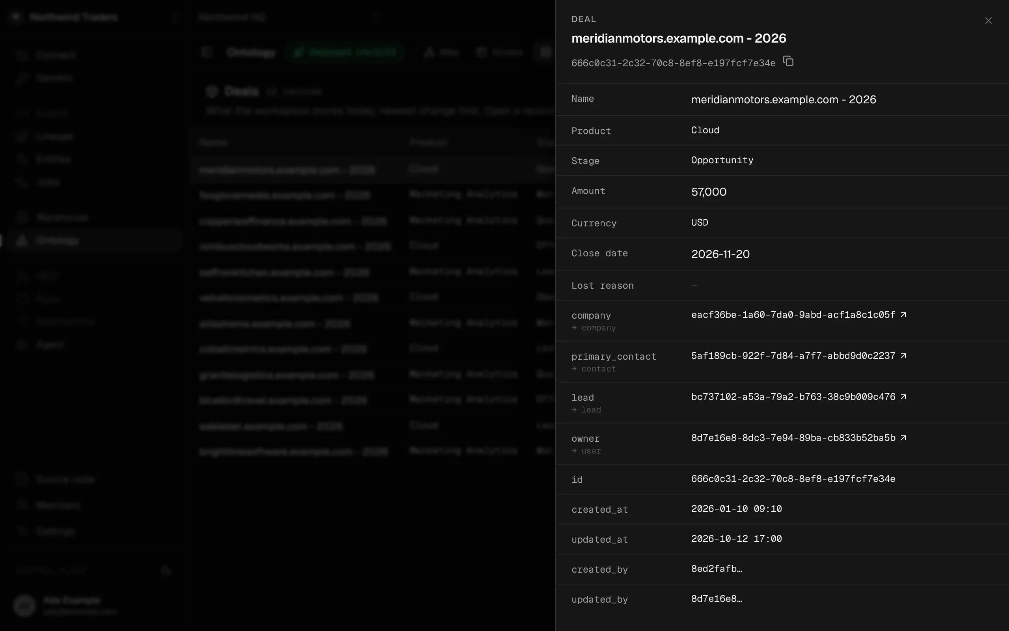Copy the deal ID with the copy icon
This screenshot has width=1009, height=631.
[788, 62]
